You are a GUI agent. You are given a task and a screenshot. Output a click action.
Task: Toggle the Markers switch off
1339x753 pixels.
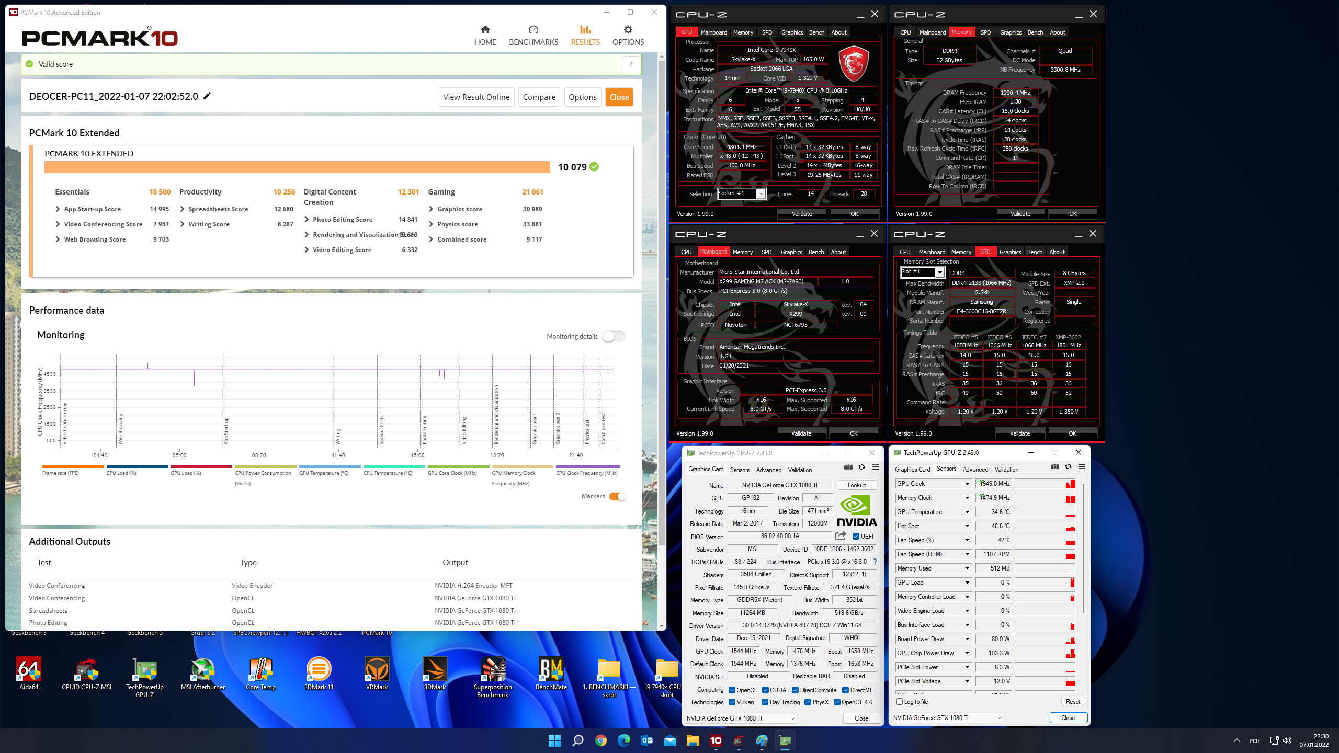point(617,496)
